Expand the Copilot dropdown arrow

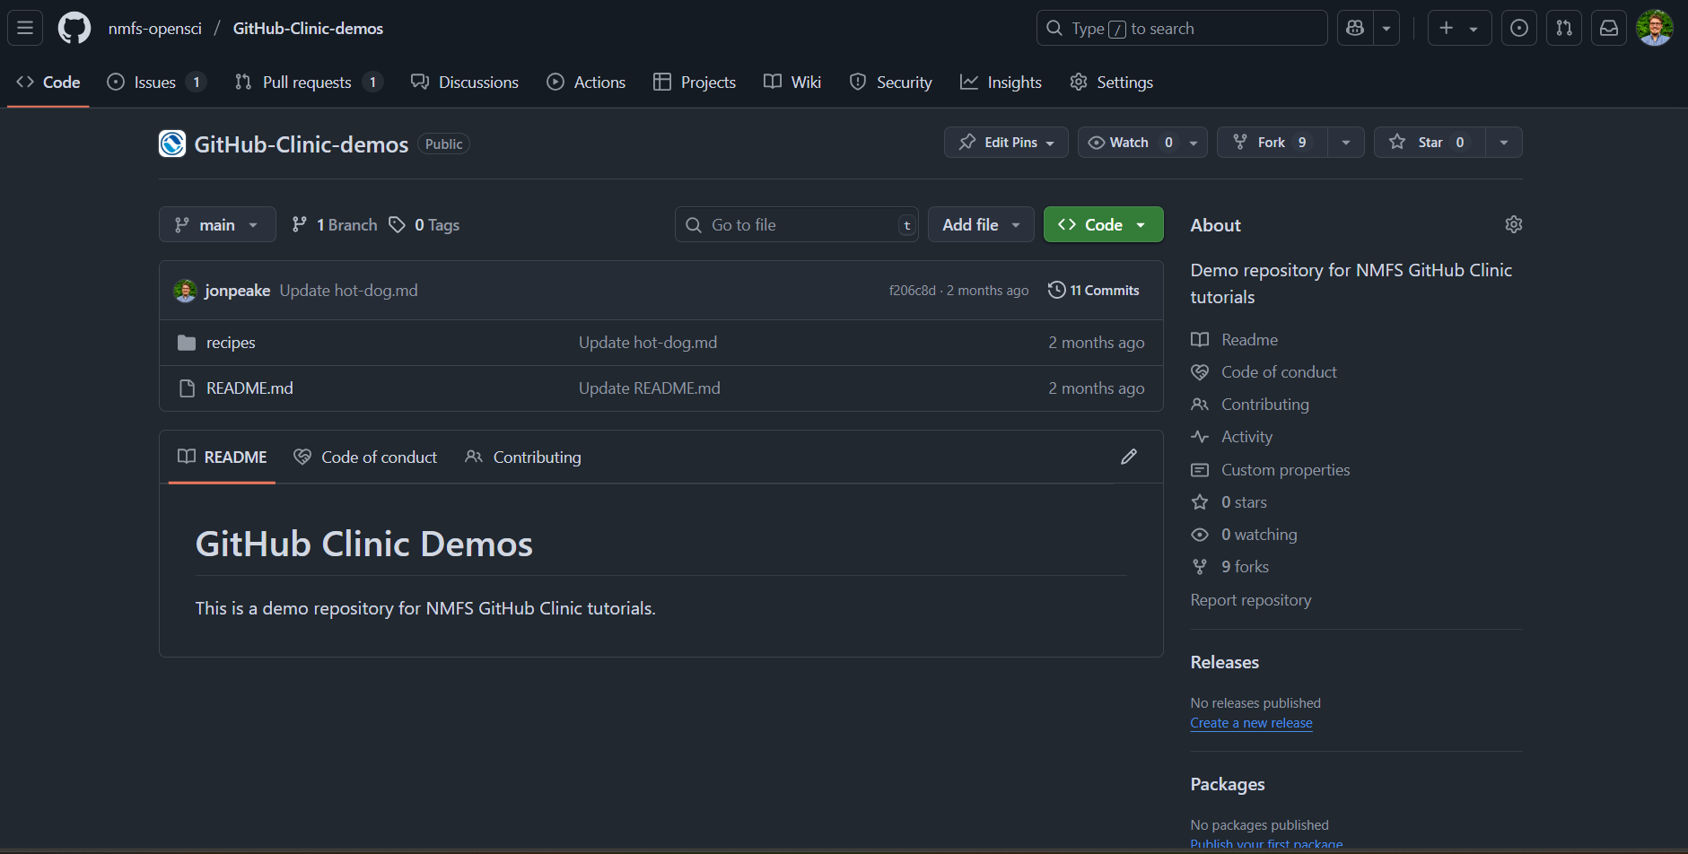[x=1386, y=28]
